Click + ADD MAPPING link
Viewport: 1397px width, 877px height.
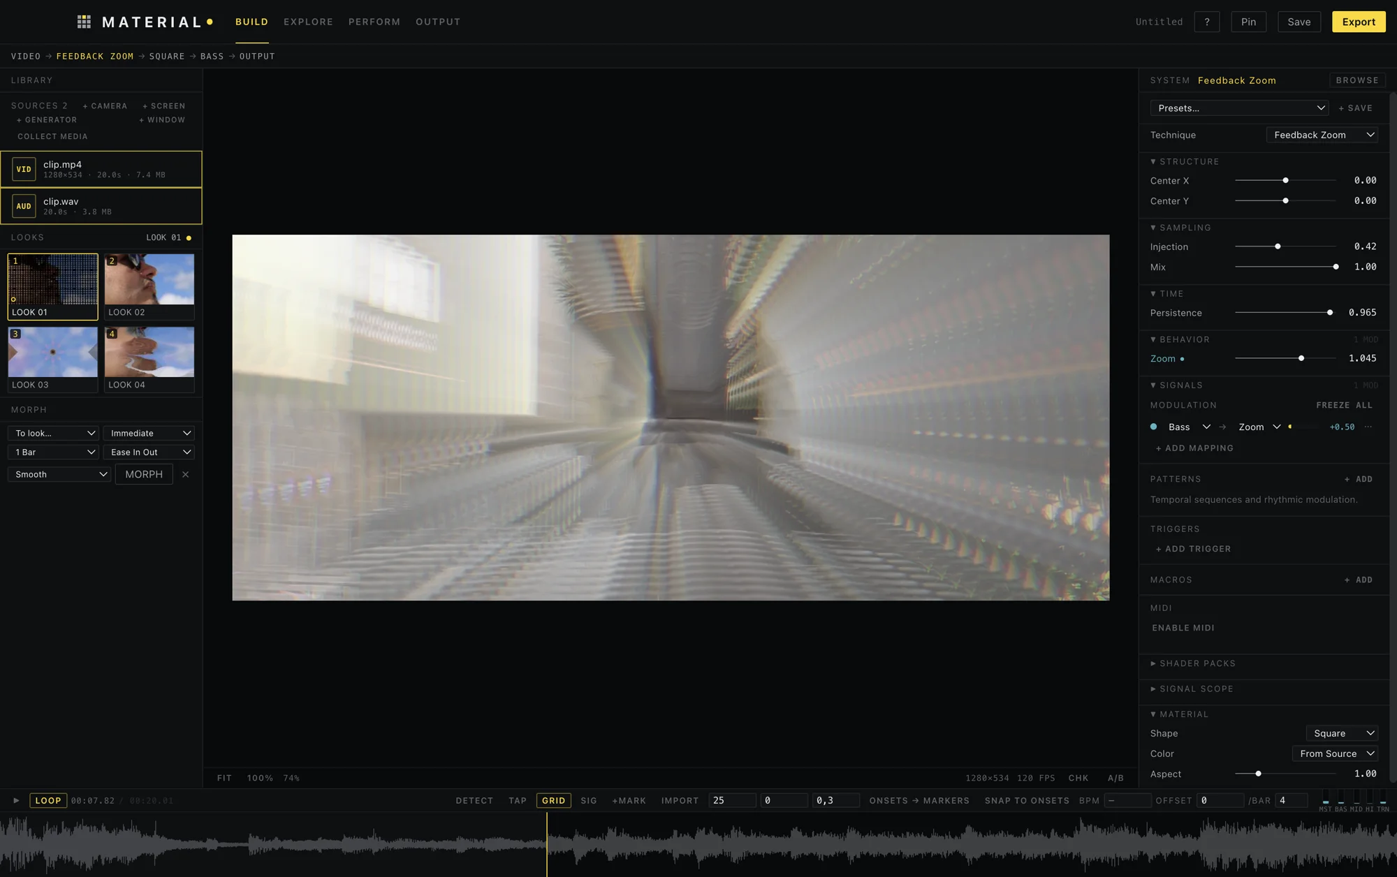pyautogui.click(x=1194, y=448)
